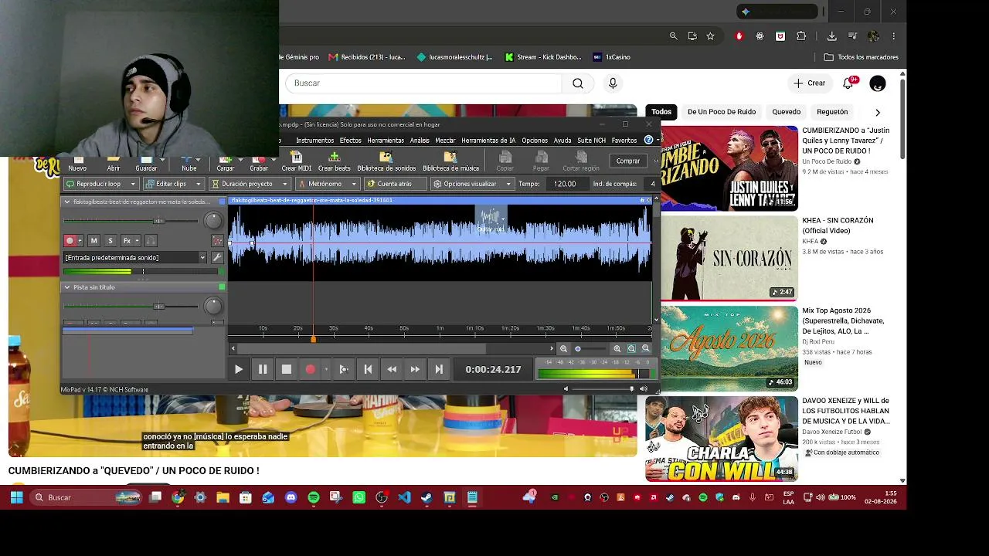
Task: Click the YouTube search magnifier button
Action: (578, 83)
